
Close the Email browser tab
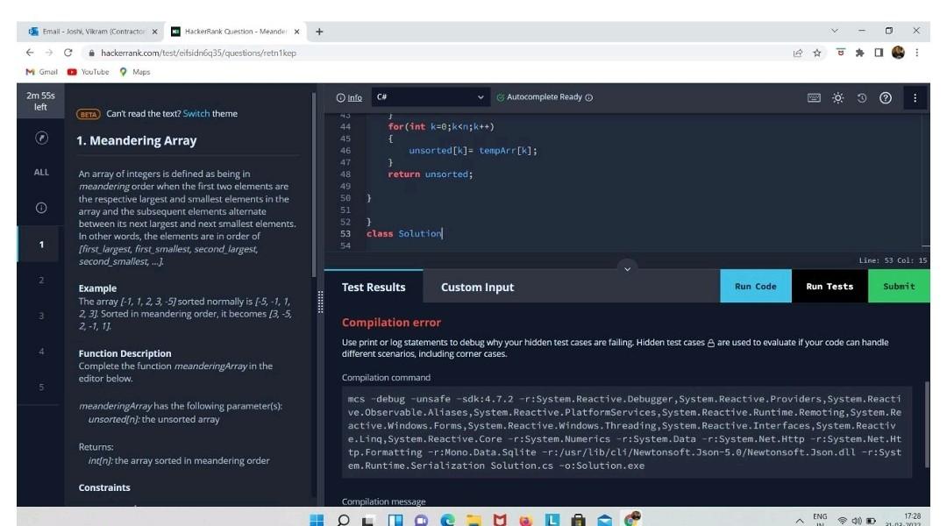(x=154, y=32)
